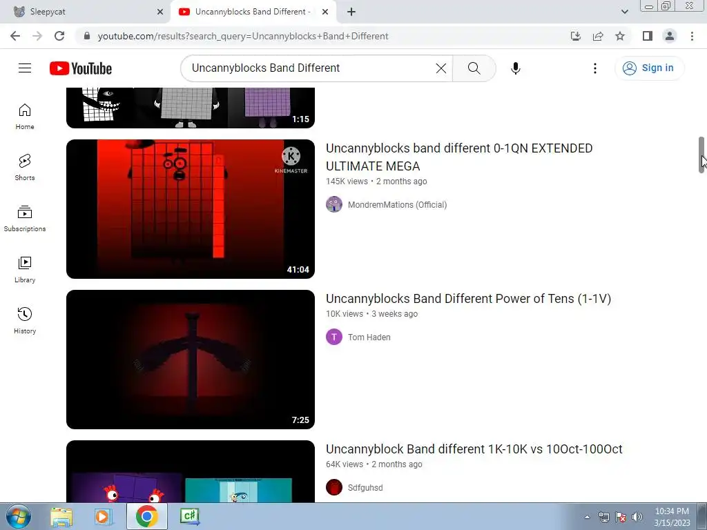
Task: Reload the page
Action: point(59,36)
